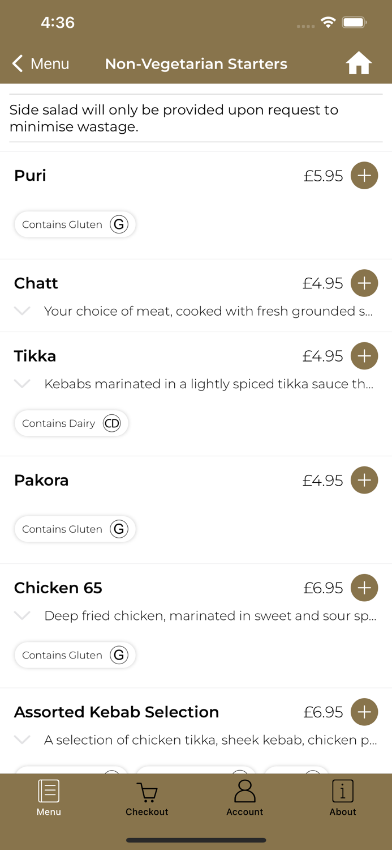Expand Tikka's full description
The width and height of the screenshot is (392, 850).
tap(21, 384)
